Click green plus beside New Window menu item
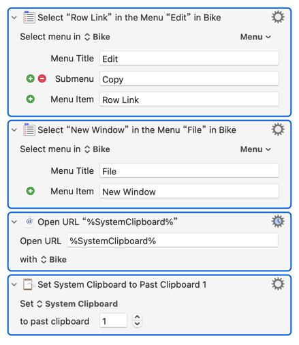Screen dimensions: 299x345 pos(31,191)
